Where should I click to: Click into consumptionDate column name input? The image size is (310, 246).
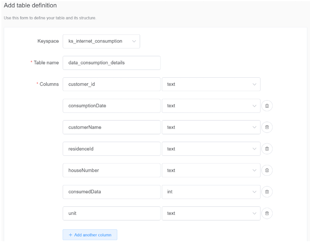click(112, 106)
